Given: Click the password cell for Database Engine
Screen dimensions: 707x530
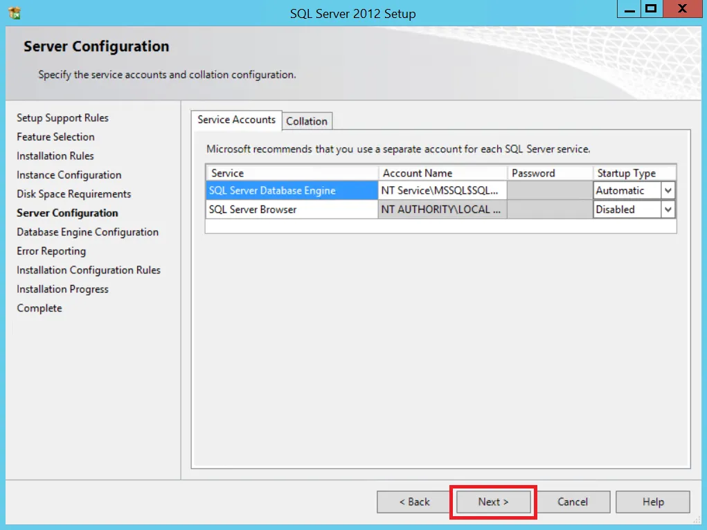Looking at the screenshot, I should (x=550, y=191).
